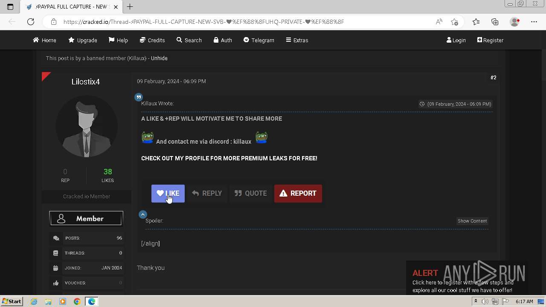The image size is (546, 307).
Task: Open Read aloud icon in address bar
Action: pyautogui.click(x=439, y=22)
